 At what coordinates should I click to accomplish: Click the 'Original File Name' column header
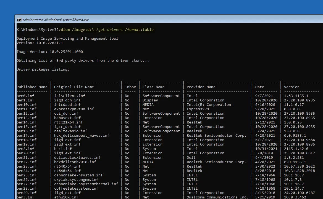click(x=74, y=87)
